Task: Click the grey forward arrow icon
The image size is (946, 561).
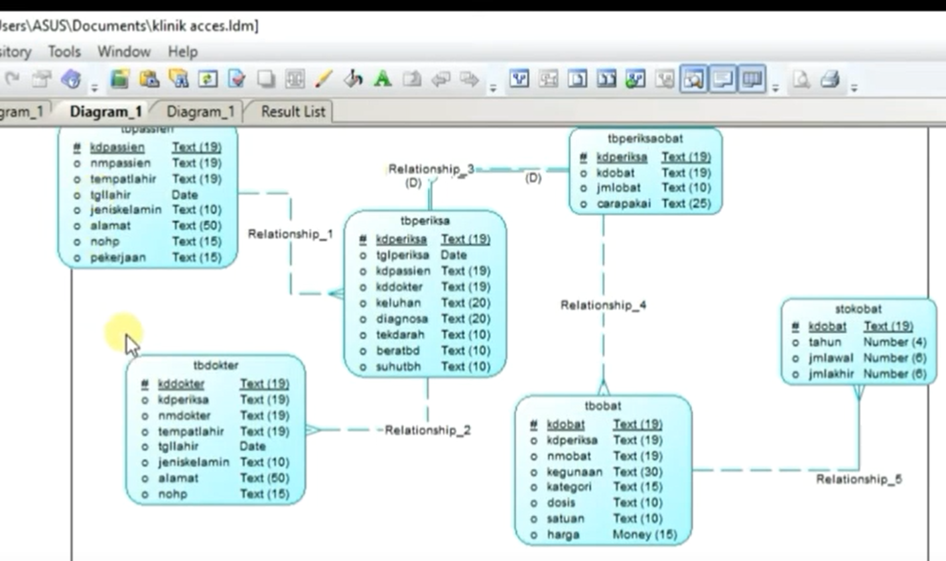Action: (x=470, y=79)
